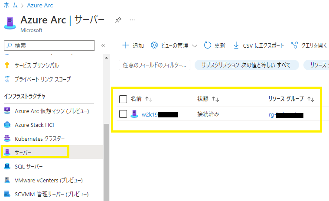This screenshot has height=201, width=329.
Task: Click the VMware vCenters icon
Action: pos(7,180)
